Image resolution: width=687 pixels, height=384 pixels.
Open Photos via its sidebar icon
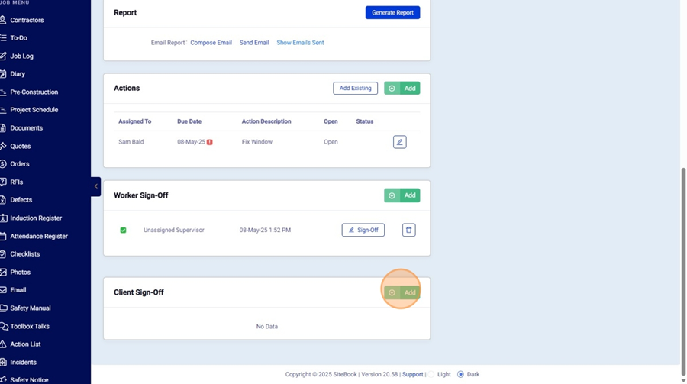[3, 272]
